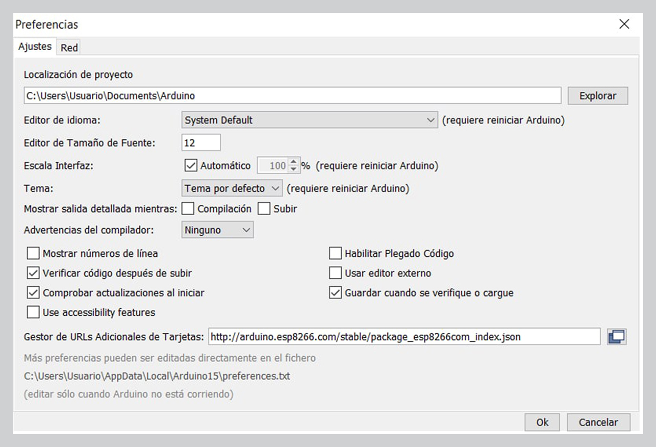Click the Más preferencias pueden ser editadas text
656x447 pixels.
coord(170,358)
